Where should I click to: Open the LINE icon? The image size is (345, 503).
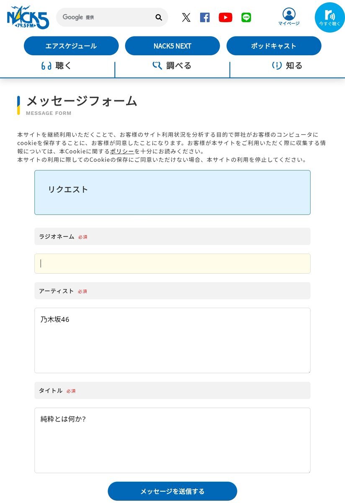246,17
